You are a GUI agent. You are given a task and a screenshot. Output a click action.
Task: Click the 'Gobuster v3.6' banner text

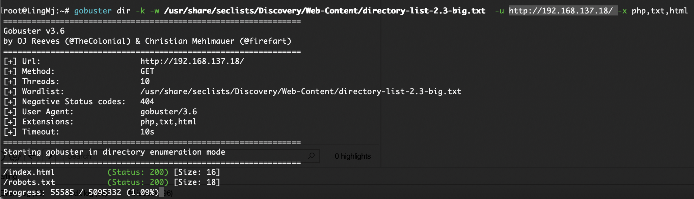point(34,31)
